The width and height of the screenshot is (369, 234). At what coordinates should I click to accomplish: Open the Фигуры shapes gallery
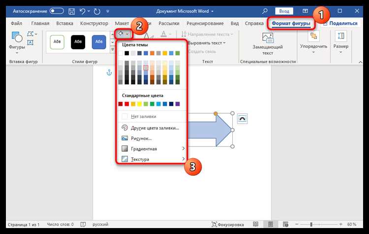17,43
